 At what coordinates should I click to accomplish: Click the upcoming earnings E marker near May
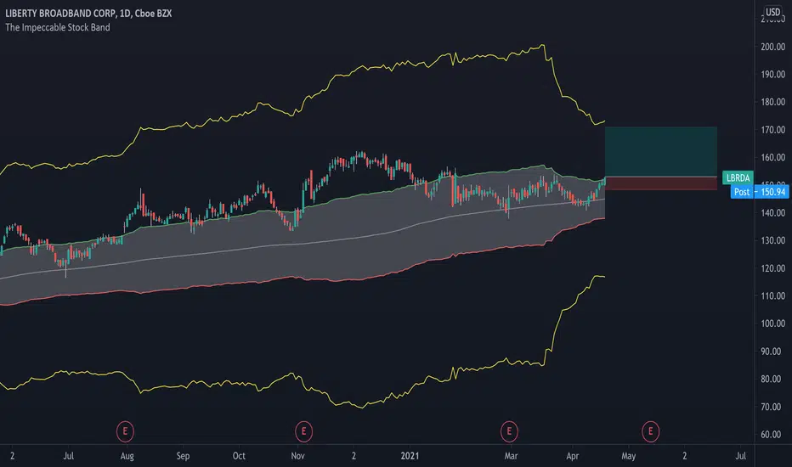coord(650,431)
